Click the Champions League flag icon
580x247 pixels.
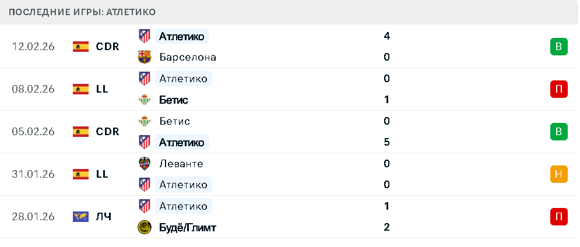80,217
